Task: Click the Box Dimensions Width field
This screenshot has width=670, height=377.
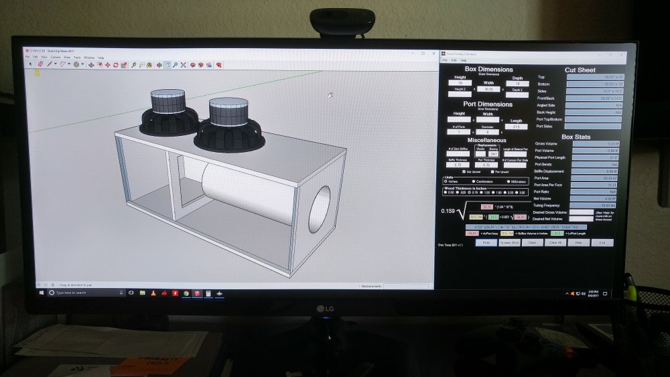Action: pos(488,89)
